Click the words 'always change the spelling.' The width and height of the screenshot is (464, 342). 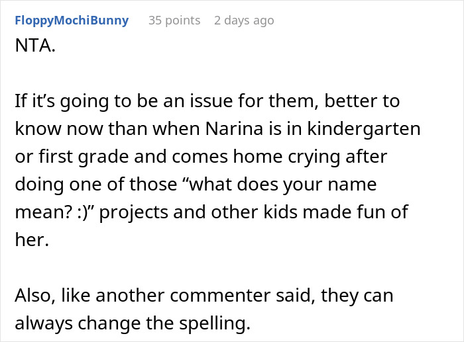click(x=133, y=323)
